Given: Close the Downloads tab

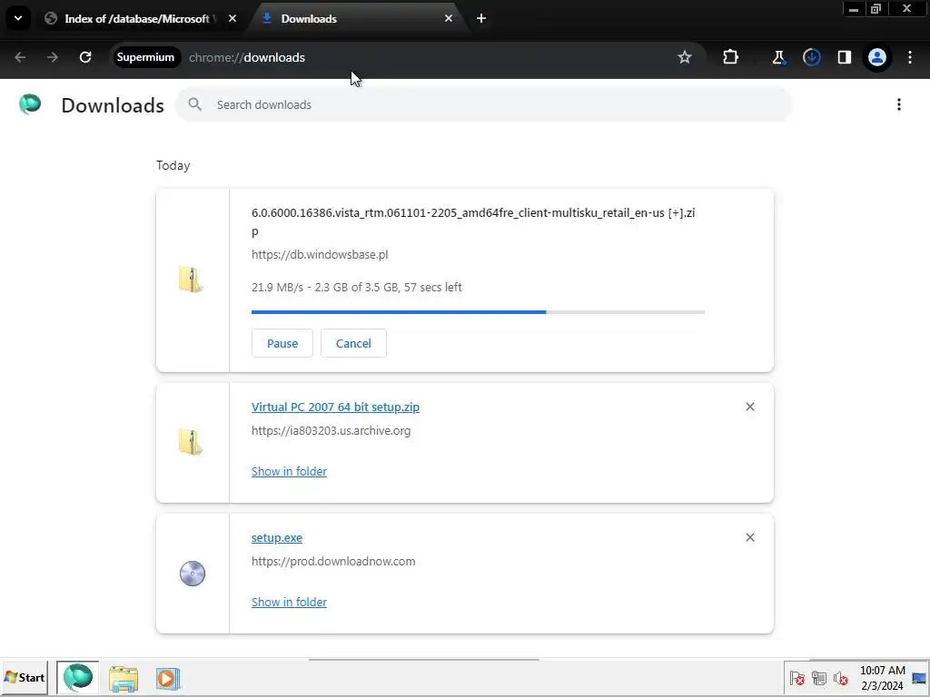Looking at the screenshot, I should pos(449,18).
